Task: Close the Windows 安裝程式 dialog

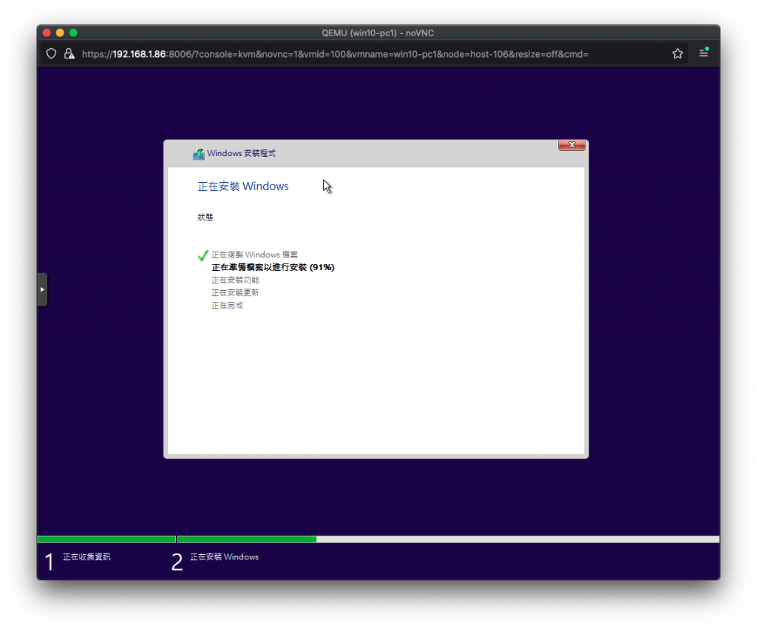Action: click(x=571, y=145)
